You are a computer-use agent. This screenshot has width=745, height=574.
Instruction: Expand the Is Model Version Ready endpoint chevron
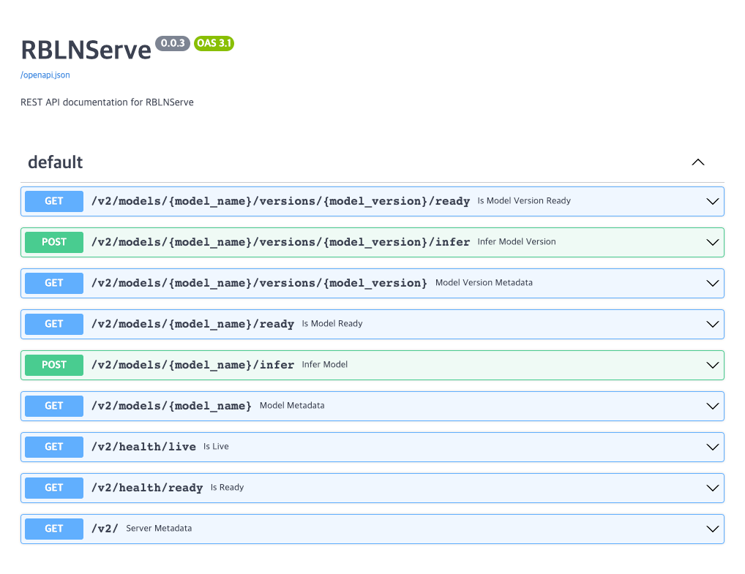[712, 201]
